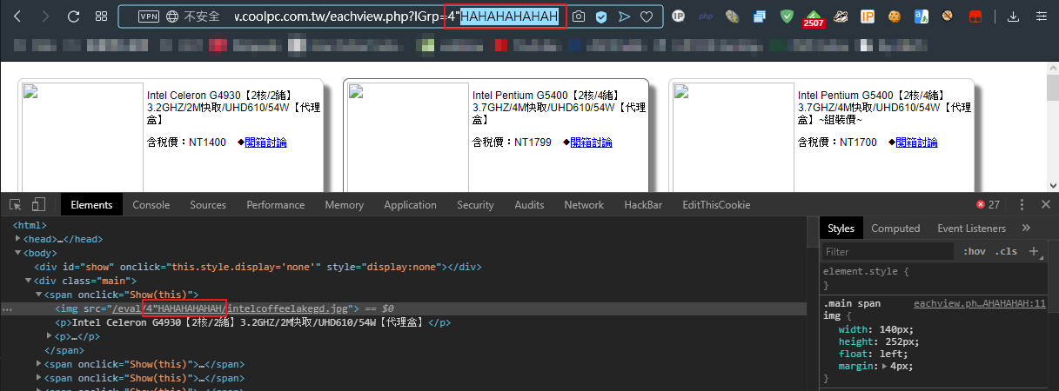
Task: Open the HackBar tab
Action: 644,205
